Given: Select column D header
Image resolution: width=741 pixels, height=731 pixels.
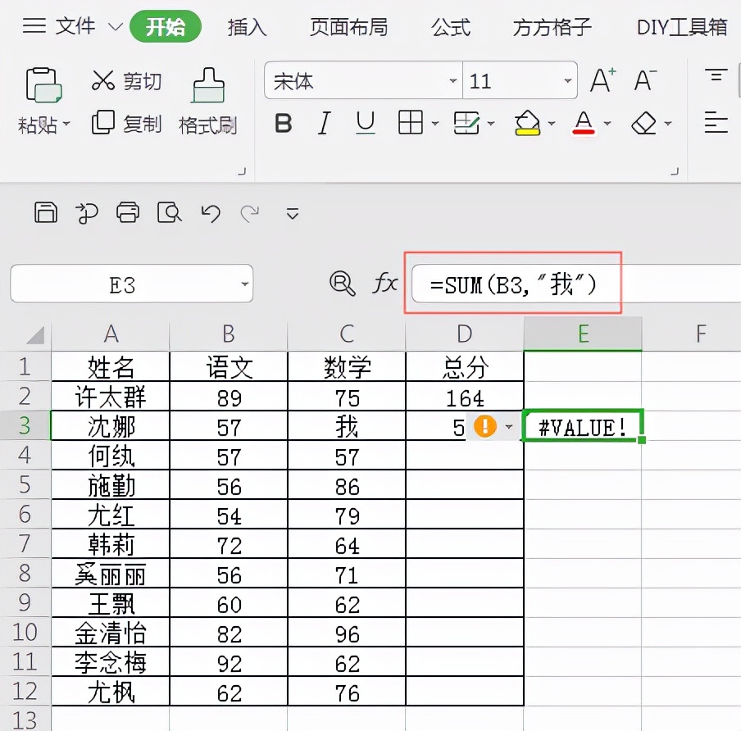Looking at the screenshot, I should (465, 334).
